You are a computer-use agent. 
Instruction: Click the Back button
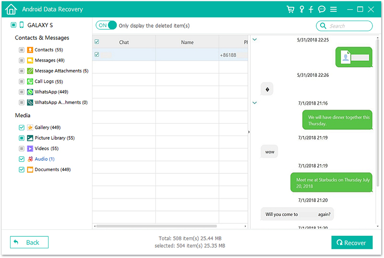tap(29, 242)
